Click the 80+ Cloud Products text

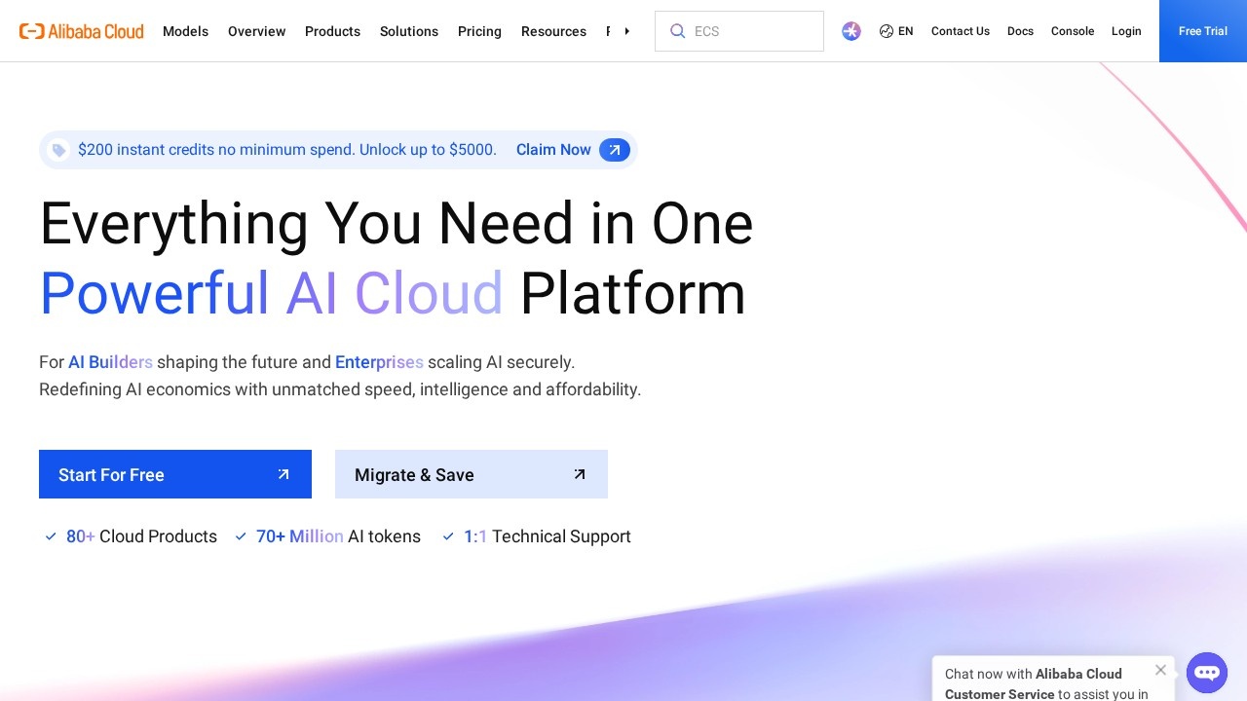(x=141, y=536)
